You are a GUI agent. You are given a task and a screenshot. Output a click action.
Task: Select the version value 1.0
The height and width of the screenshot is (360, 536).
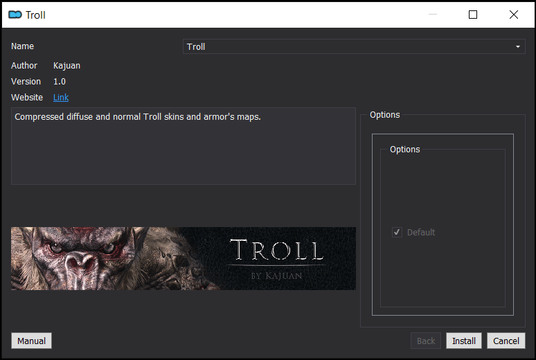60,82
